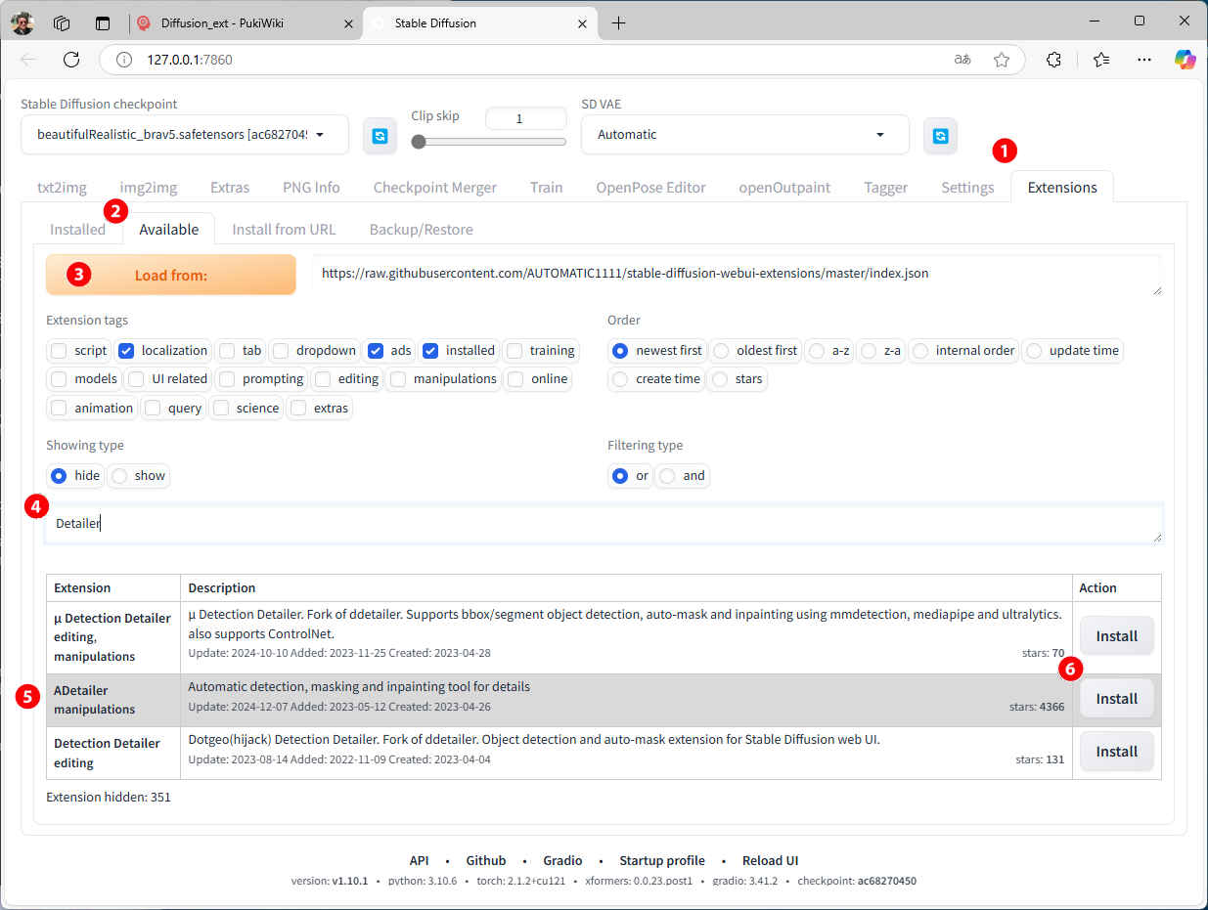
Task: Install the ADetailer extension
Action: click(1116, 699)
